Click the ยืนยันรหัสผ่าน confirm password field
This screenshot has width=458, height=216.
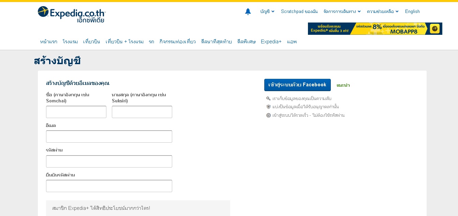[109, 186]
